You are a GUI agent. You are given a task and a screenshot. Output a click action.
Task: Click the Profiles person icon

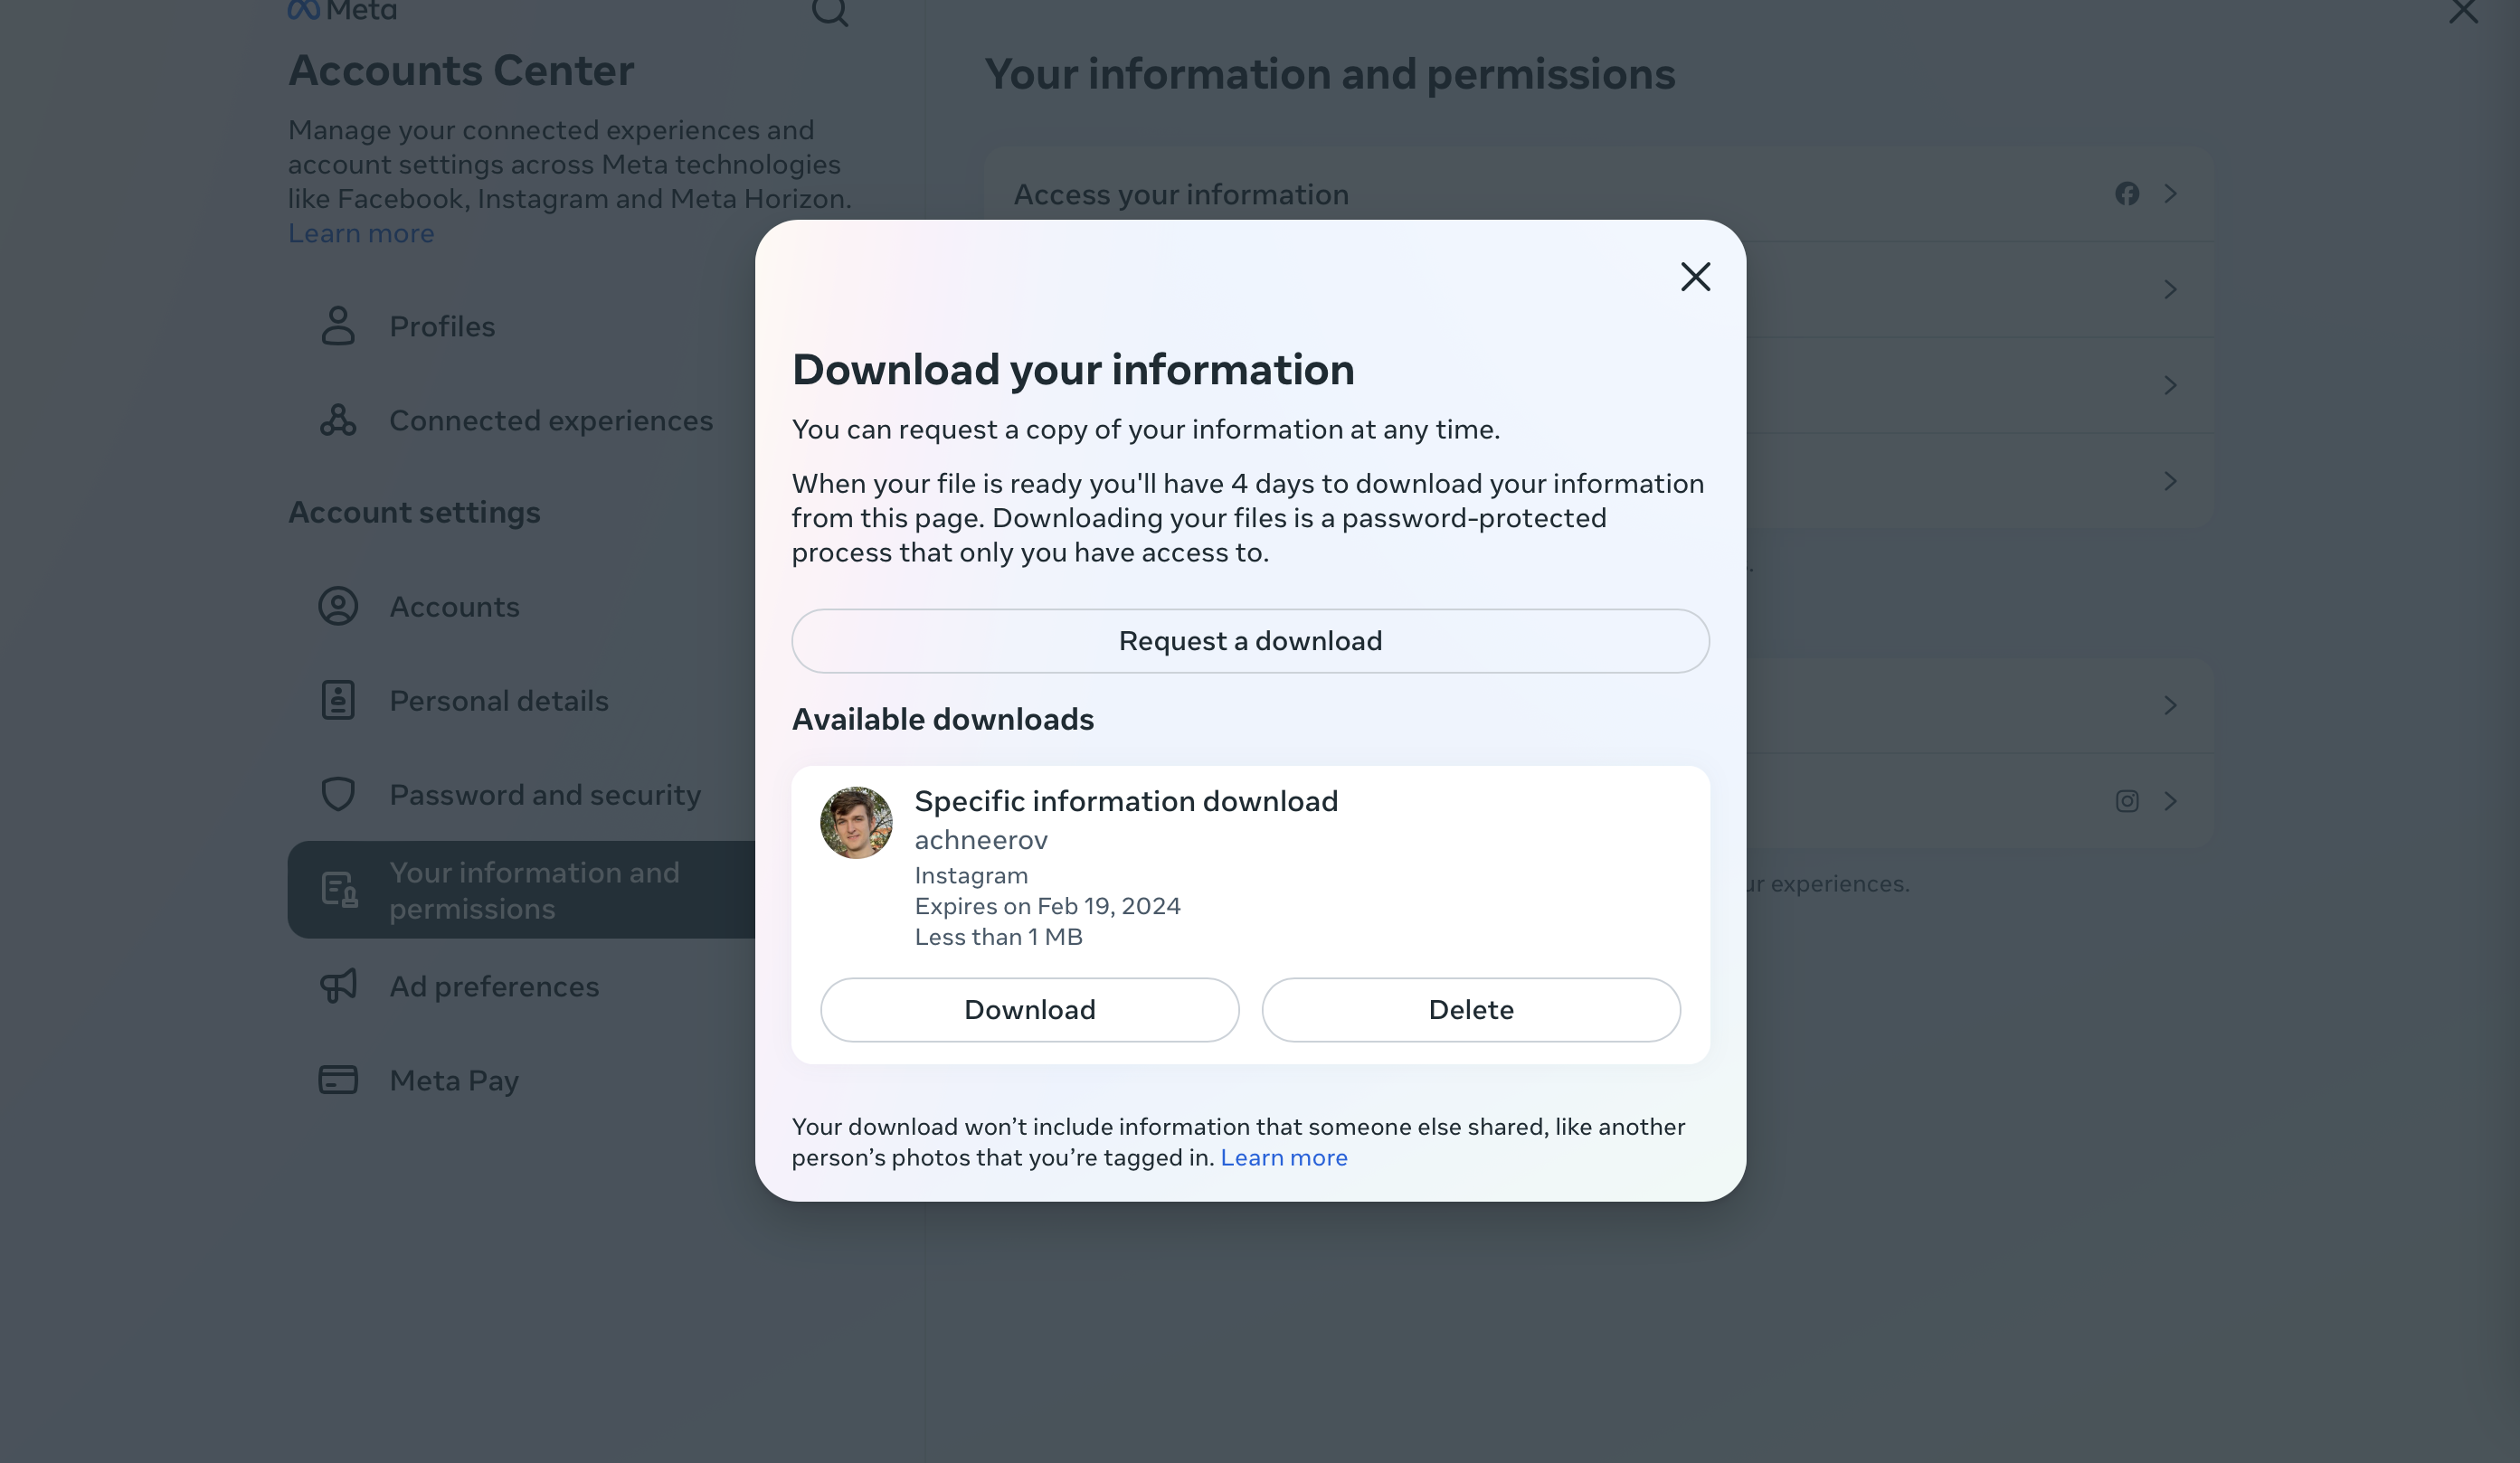pos(338,326)
